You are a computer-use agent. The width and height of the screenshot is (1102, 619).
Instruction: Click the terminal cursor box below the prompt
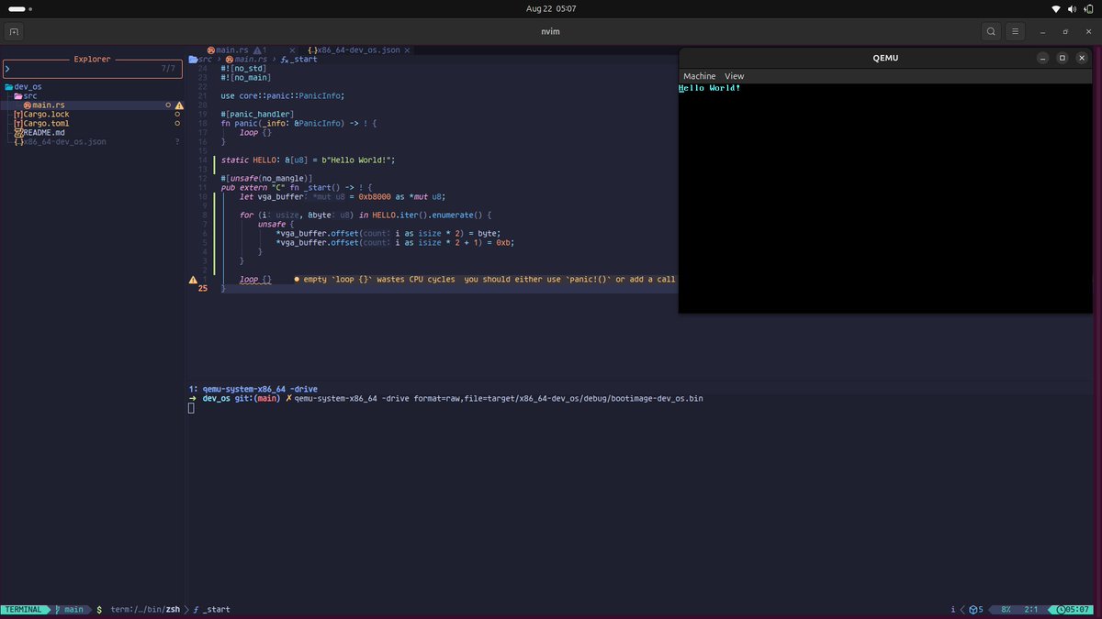pyautogui.click(x=191, y=408)
